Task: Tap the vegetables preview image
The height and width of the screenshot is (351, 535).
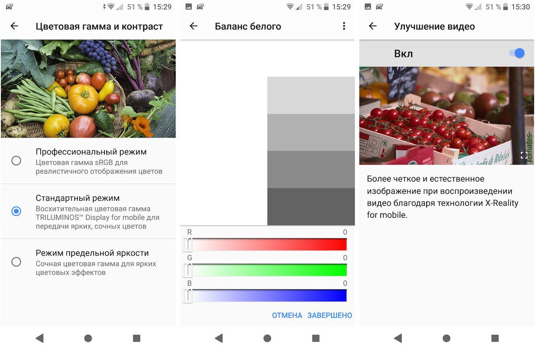Action: (x=88, y=89)
